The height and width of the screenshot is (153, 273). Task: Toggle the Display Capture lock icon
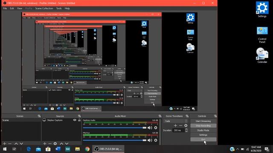coord(79,120)
